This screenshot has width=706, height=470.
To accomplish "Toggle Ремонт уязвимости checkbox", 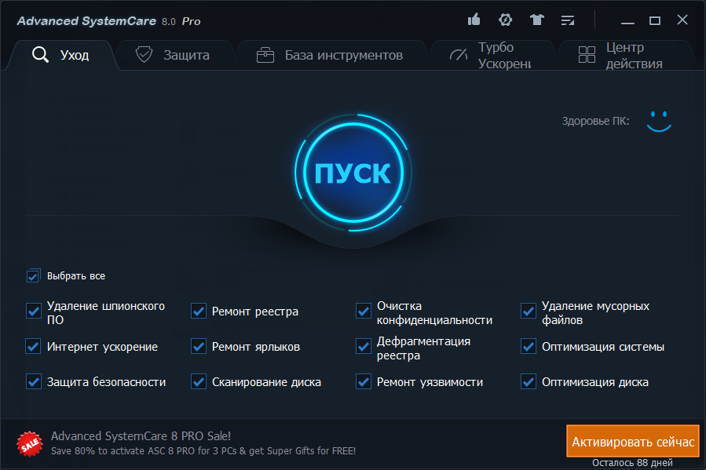I will tap(363, 381).
